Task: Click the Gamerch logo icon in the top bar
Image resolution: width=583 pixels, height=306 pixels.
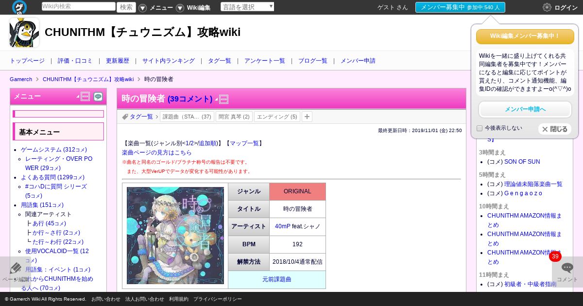Action: coord(19,7)
